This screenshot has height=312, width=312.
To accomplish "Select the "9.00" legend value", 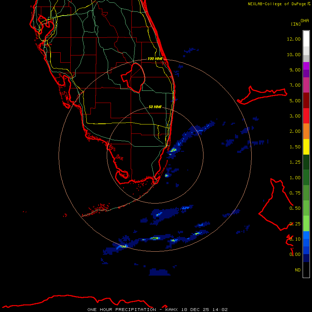I will 295,70.
